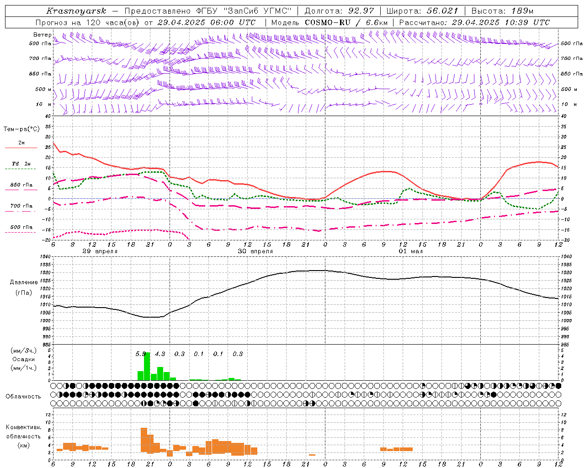Click the "(гПа)" unit under Давление
The image size is (585, 468).
tap(24, 293)
